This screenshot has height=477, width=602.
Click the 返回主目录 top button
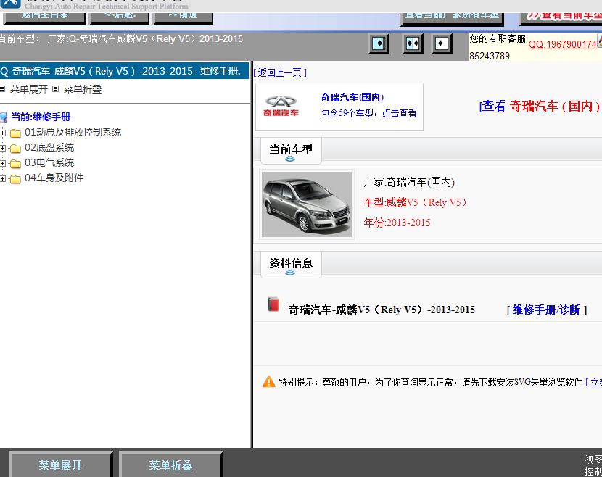44,18
